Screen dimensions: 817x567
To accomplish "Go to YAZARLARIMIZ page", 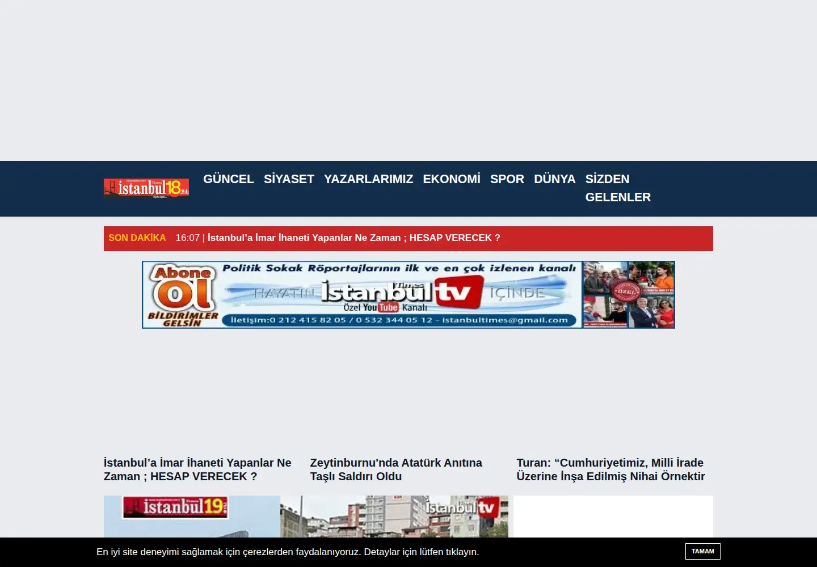I will [369, 179].
